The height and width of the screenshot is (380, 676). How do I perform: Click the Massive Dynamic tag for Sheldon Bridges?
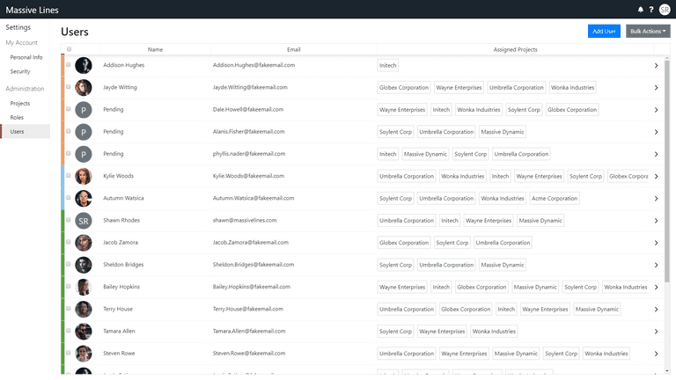click(x=503, y=265)
